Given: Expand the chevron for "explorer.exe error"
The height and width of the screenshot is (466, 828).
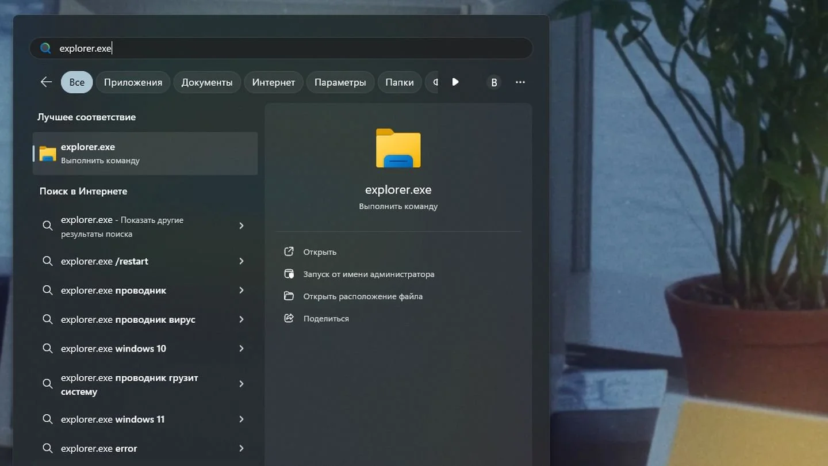Looking at the screenshot, I should (x=241, y=449).
